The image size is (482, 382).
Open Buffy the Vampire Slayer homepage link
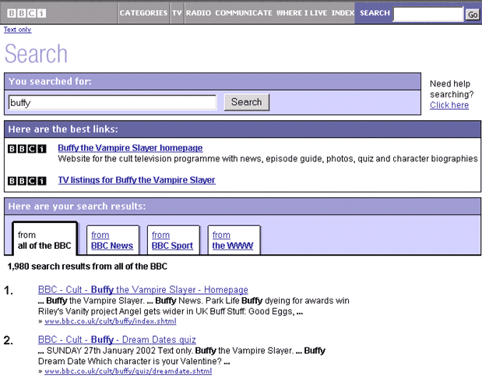point(130,148)
